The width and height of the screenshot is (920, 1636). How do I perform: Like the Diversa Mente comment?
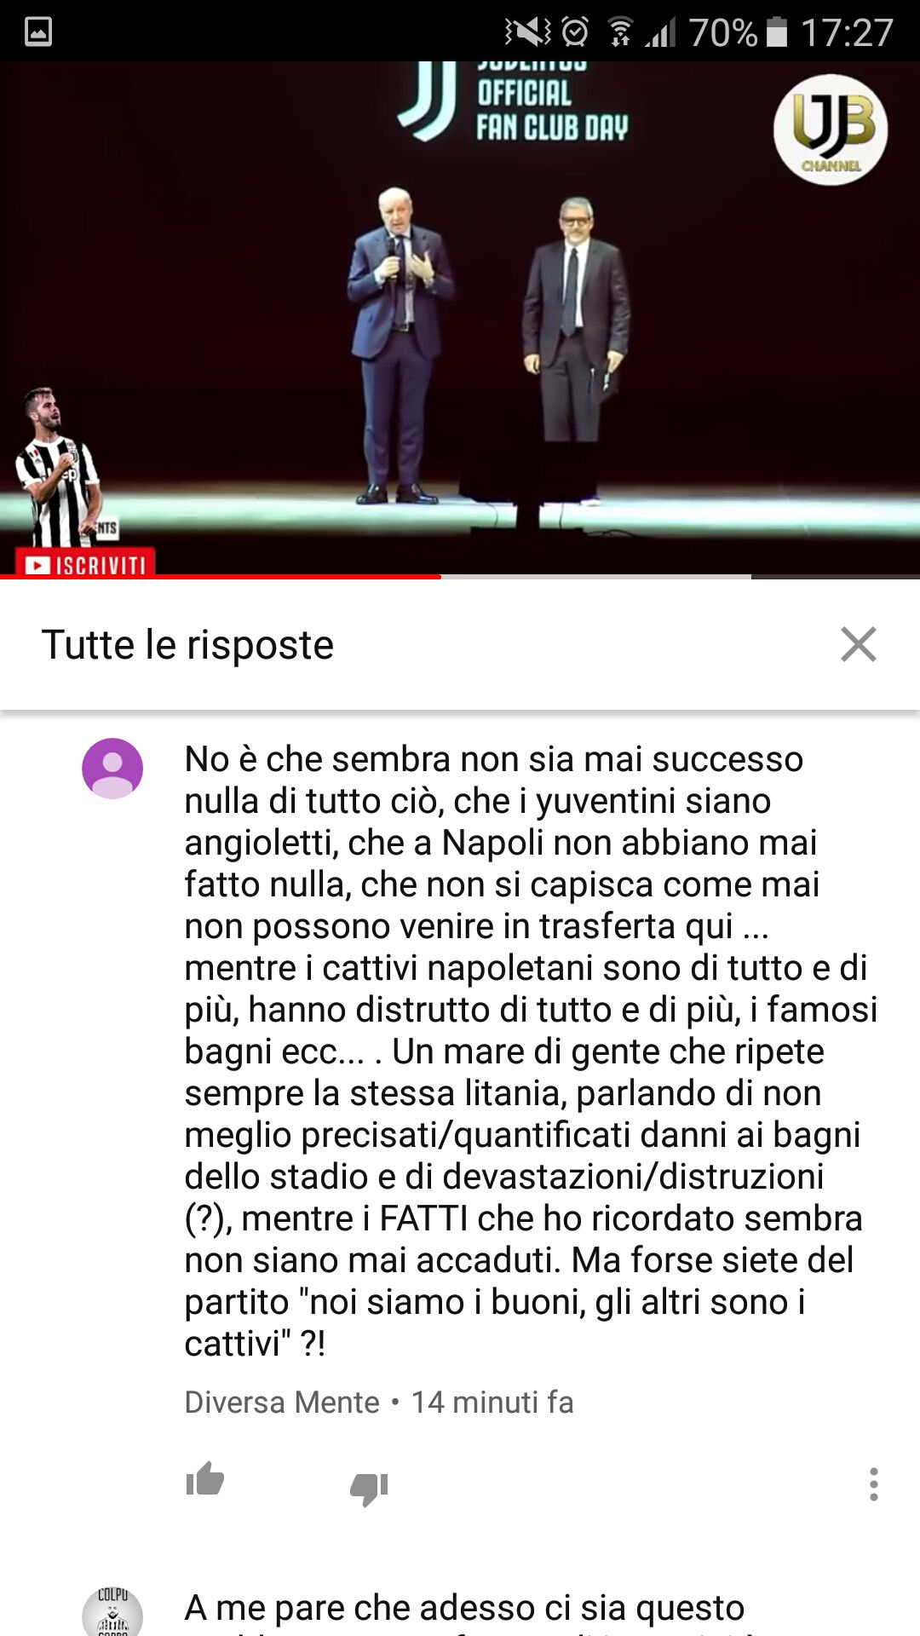coord(204,1481)
